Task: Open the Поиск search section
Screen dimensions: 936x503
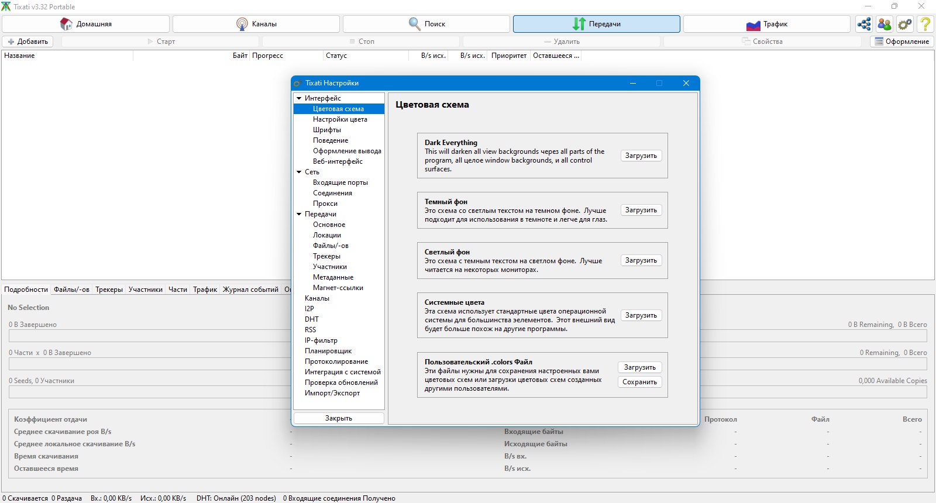Action: click(426, 24)
